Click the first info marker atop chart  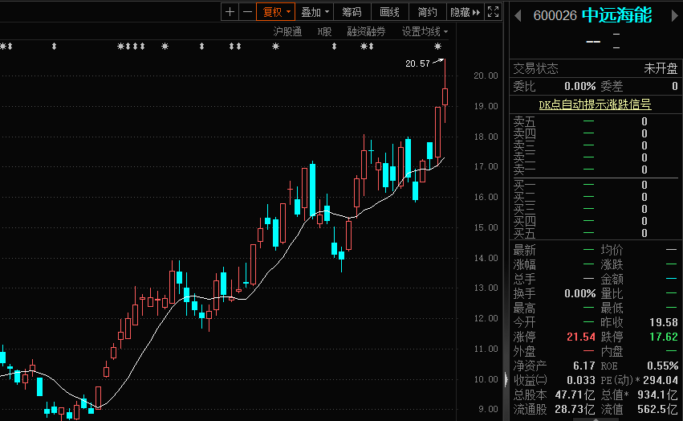coord(6,47)
